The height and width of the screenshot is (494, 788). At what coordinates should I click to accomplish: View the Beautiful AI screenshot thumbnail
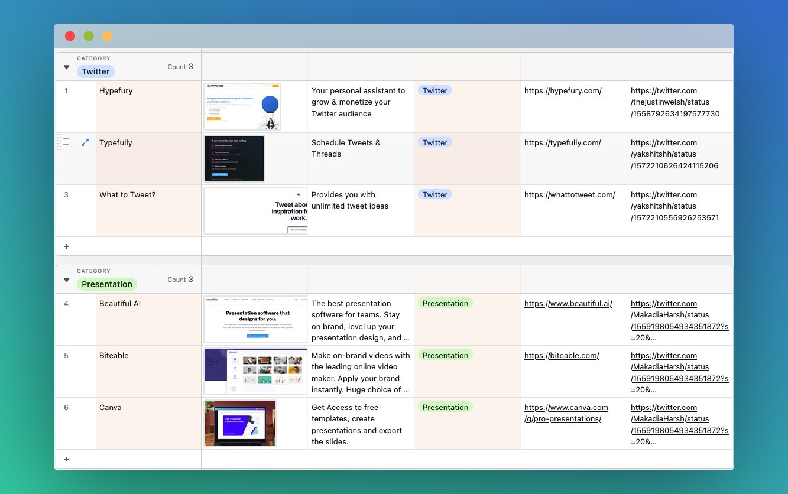[255, 319]
